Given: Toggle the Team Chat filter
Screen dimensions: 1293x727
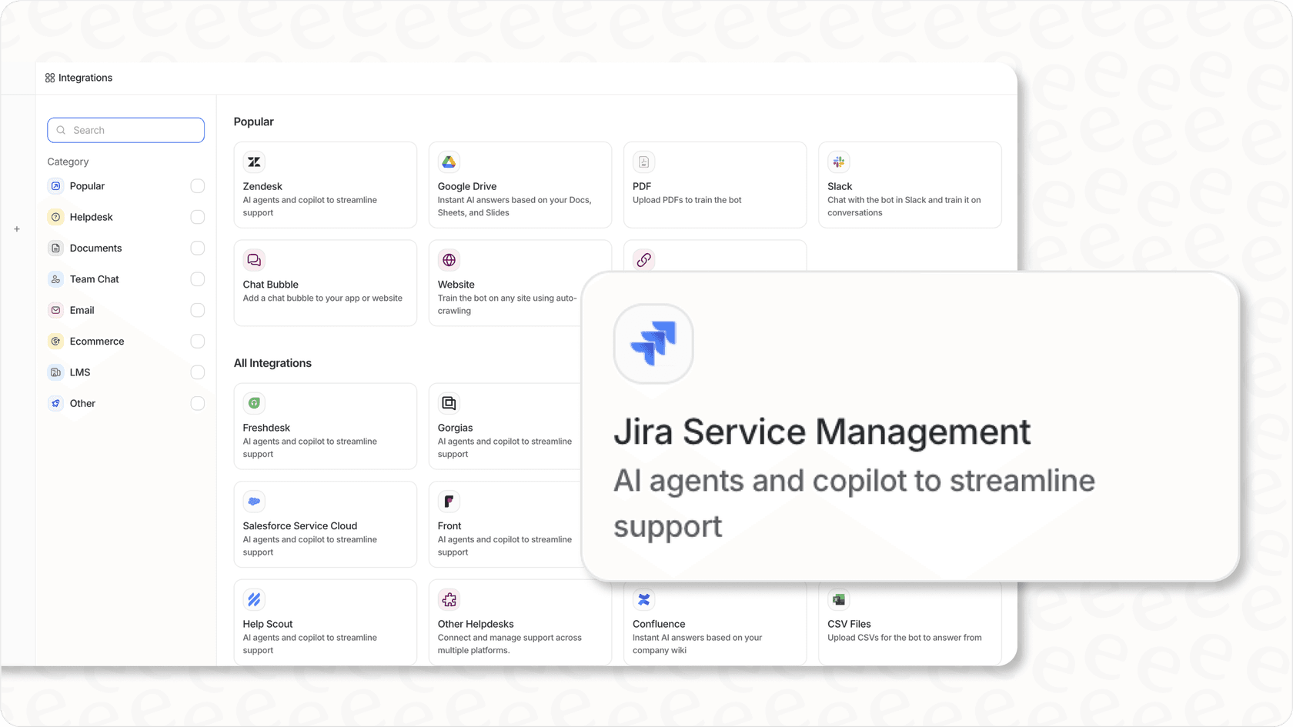Looking at the screenshot, I should click(x=198, y=278).
